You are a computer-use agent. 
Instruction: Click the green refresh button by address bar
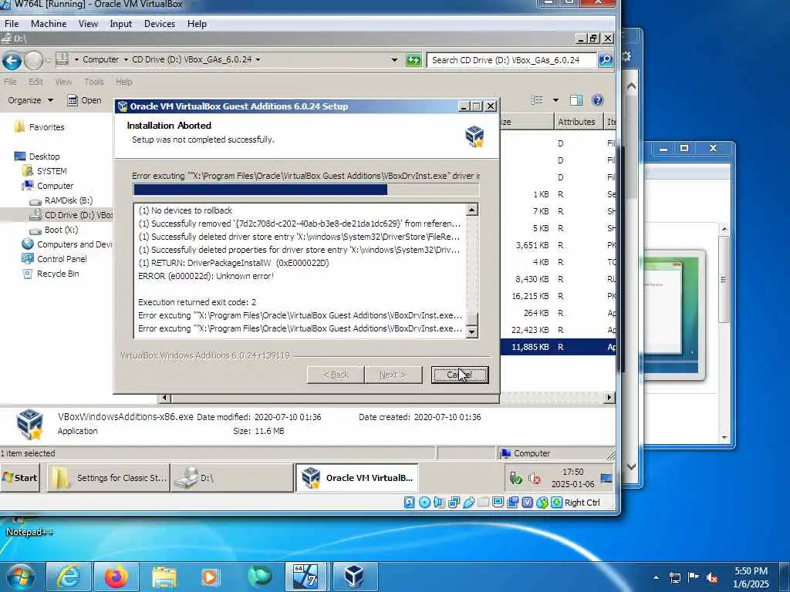[414, 60]
